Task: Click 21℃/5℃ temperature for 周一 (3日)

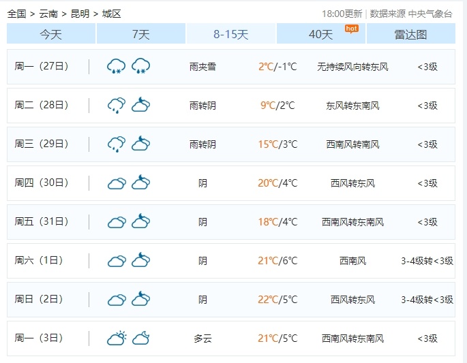Action: [x=277, y=338]
